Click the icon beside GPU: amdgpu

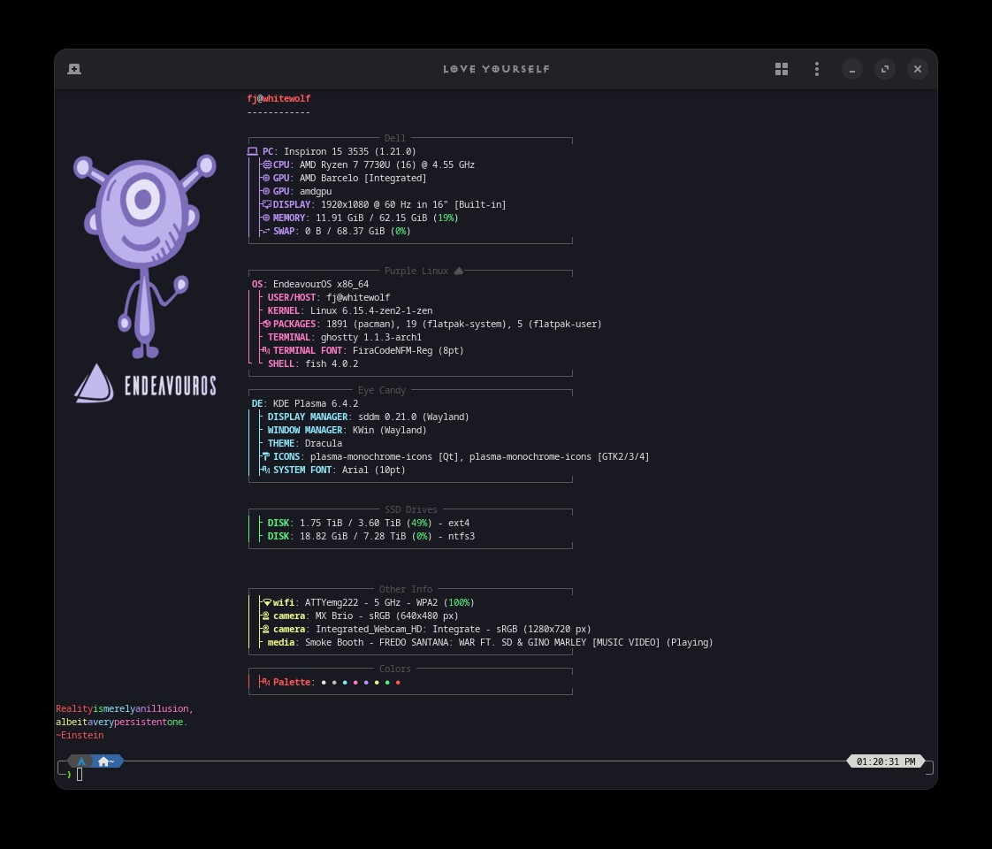tap(266, 192)
